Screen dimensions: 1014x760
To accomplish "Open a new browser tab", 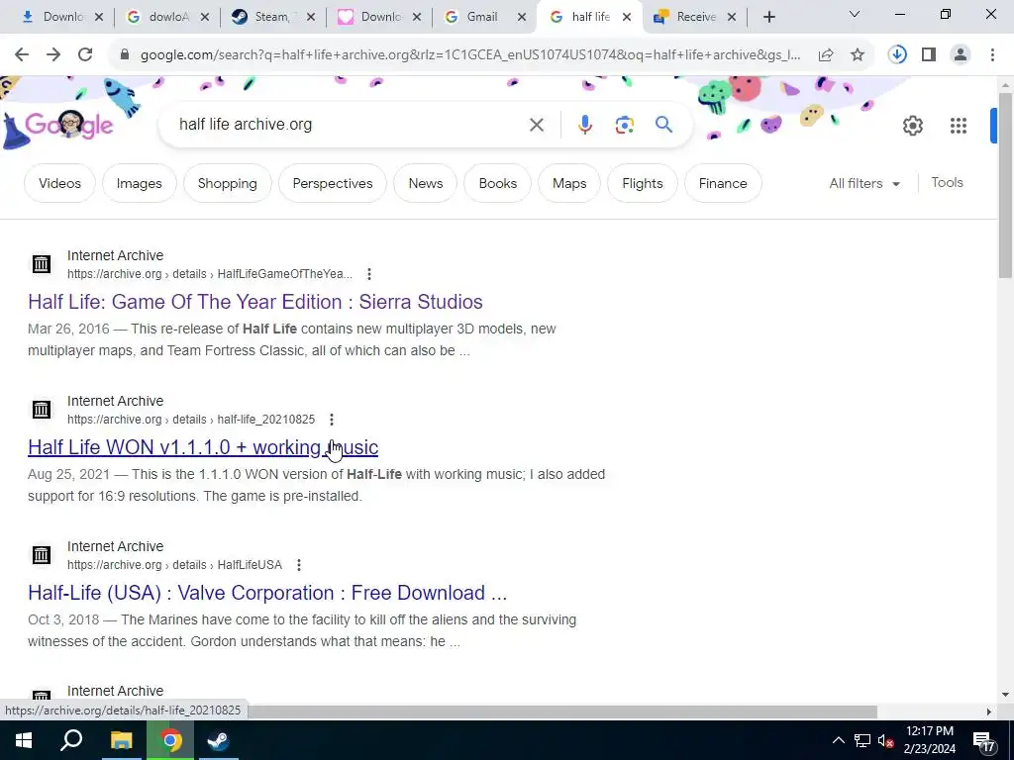I will [x=768, y=18].
